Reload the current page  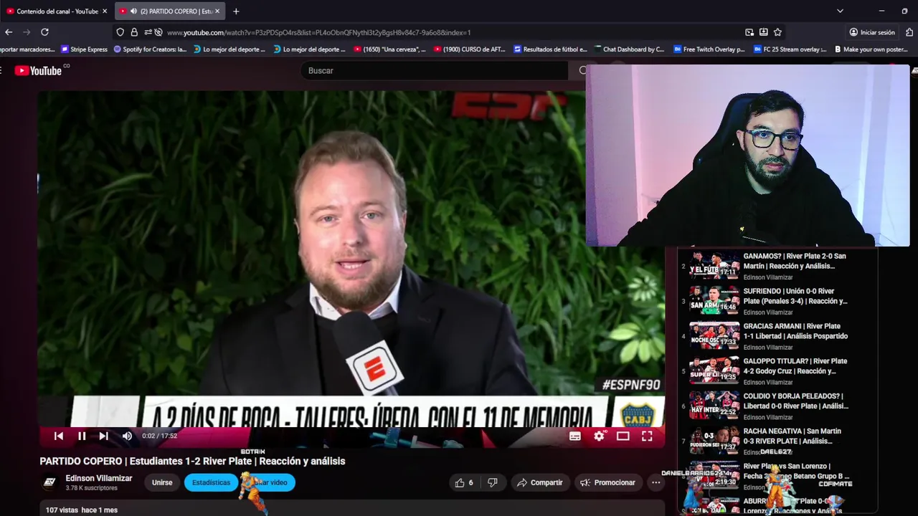(x=44, y=32)
